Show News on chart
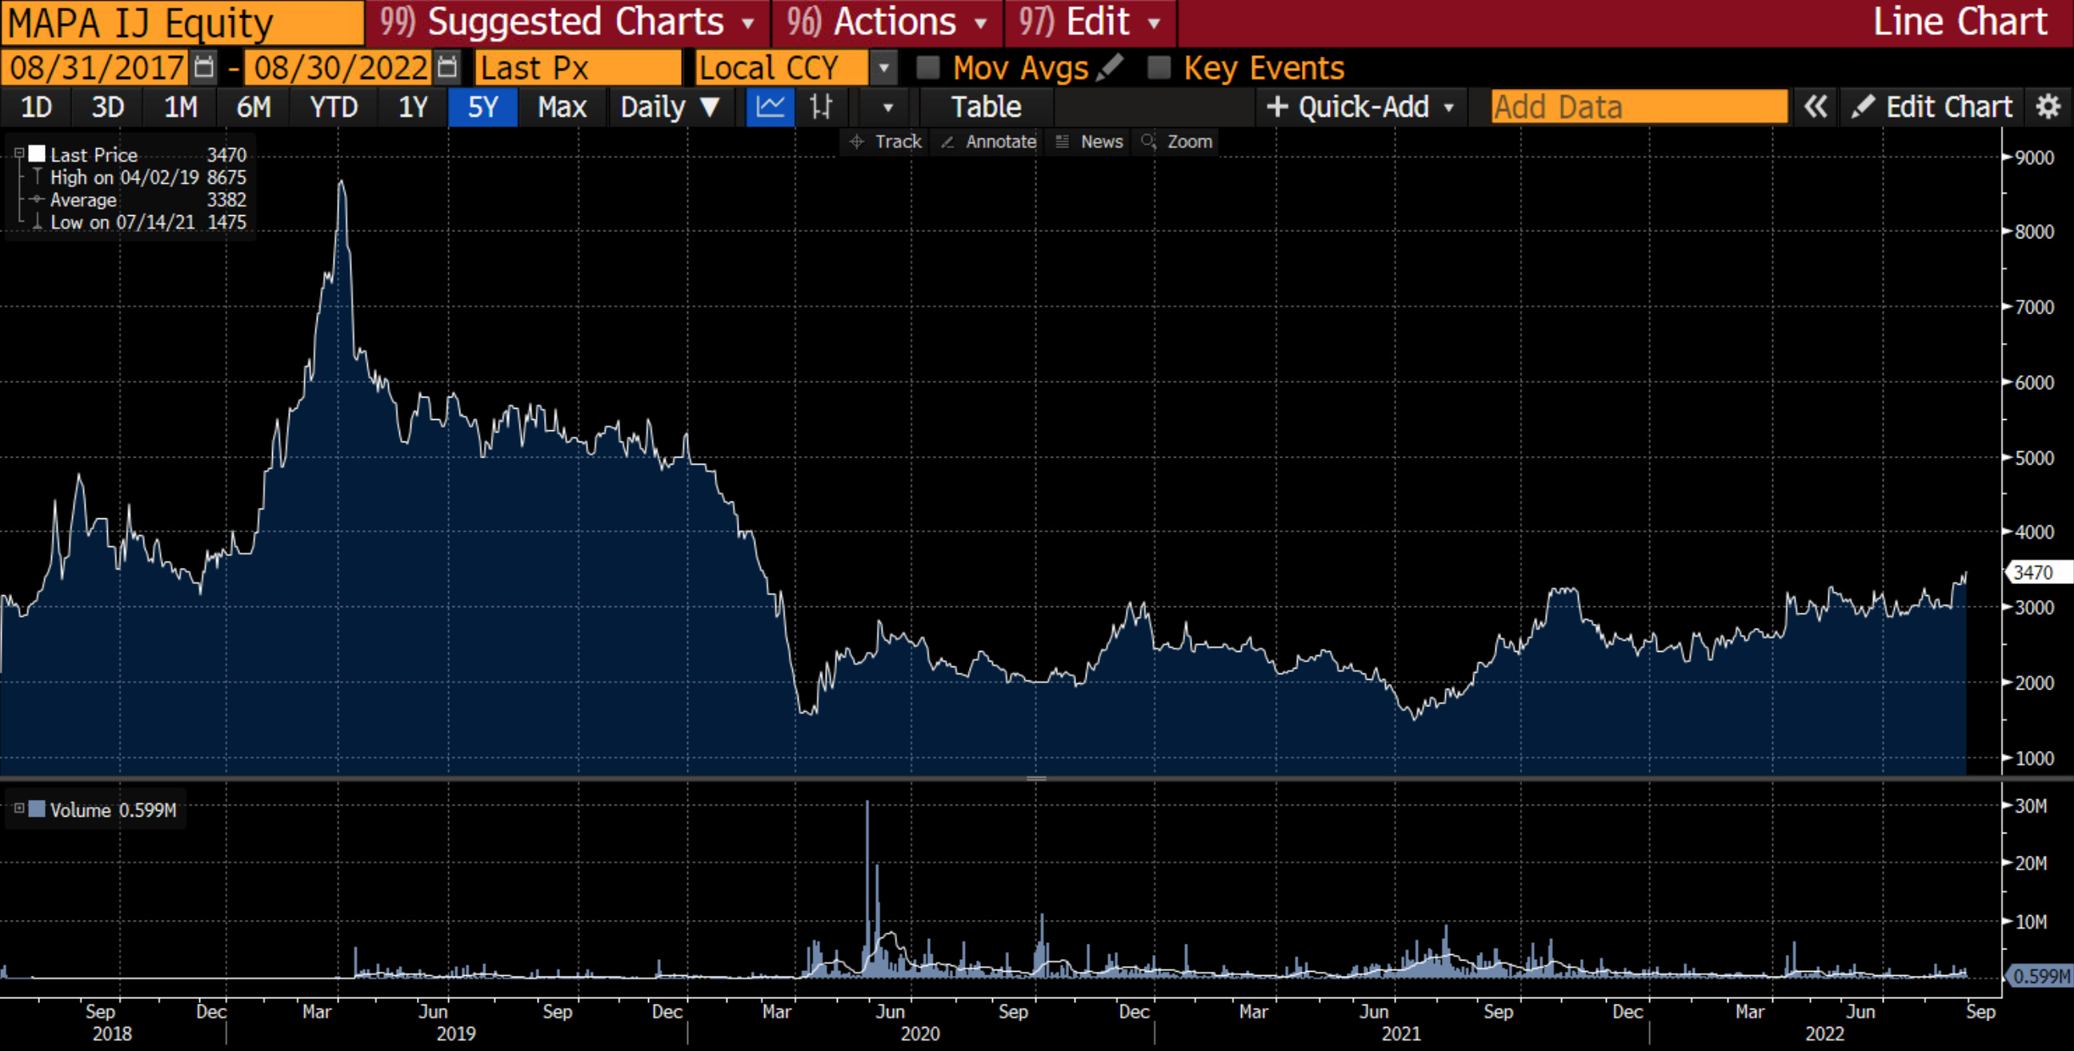This screenshot has height=1051, width=2074. [x=1089, y=142]
